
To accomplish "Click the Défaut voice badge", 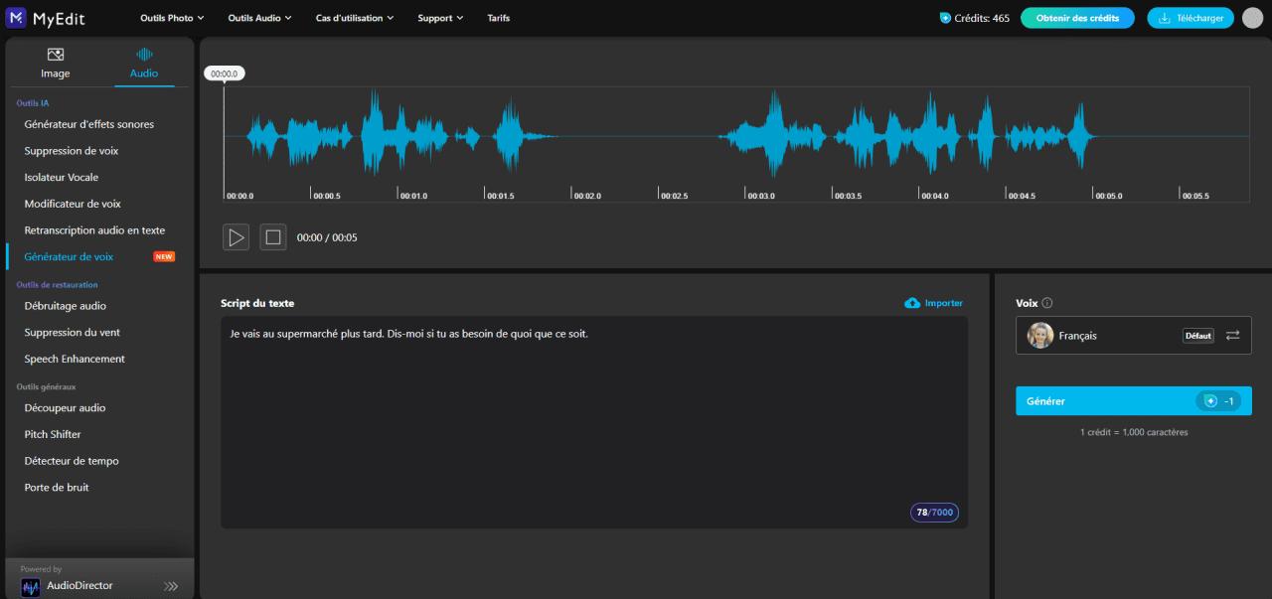I will pyautogui.click(x=1198, y=336).
